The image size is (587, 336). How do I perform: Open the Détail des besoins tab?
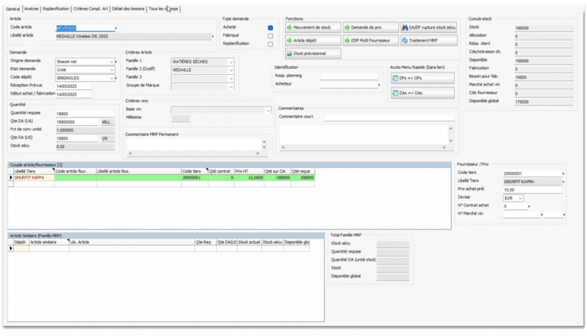pyautogui.click(x=128, y=8)
